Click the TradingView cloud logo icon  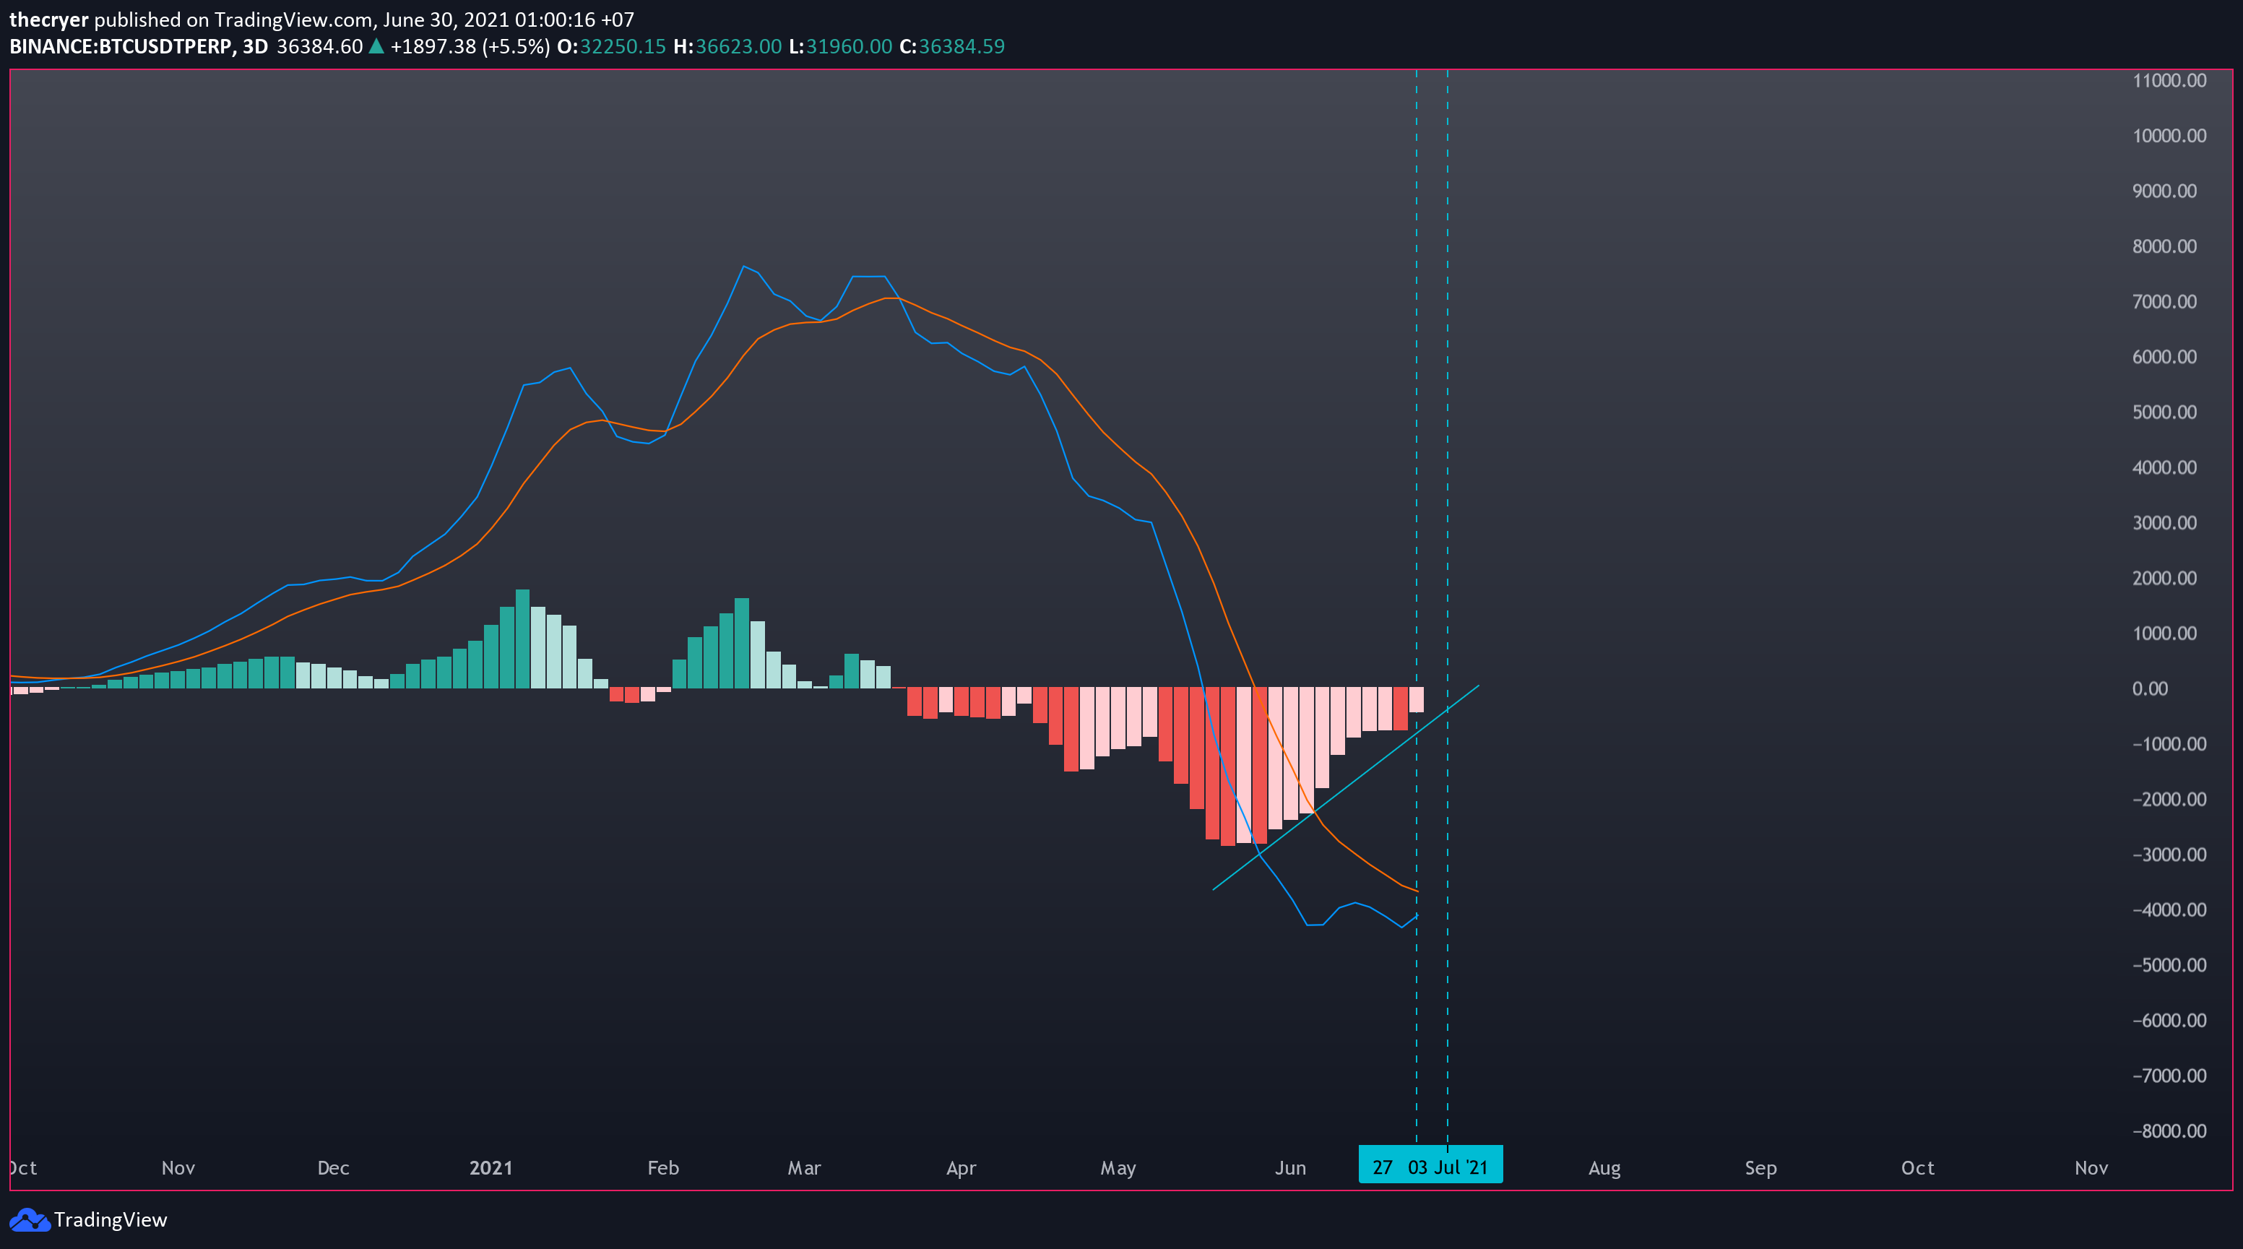coord(30,1219)
